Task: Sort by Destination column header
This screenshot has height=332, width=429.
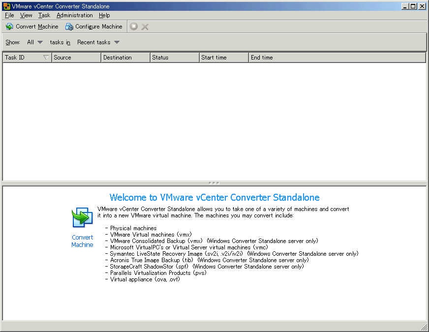Action: 125,58
